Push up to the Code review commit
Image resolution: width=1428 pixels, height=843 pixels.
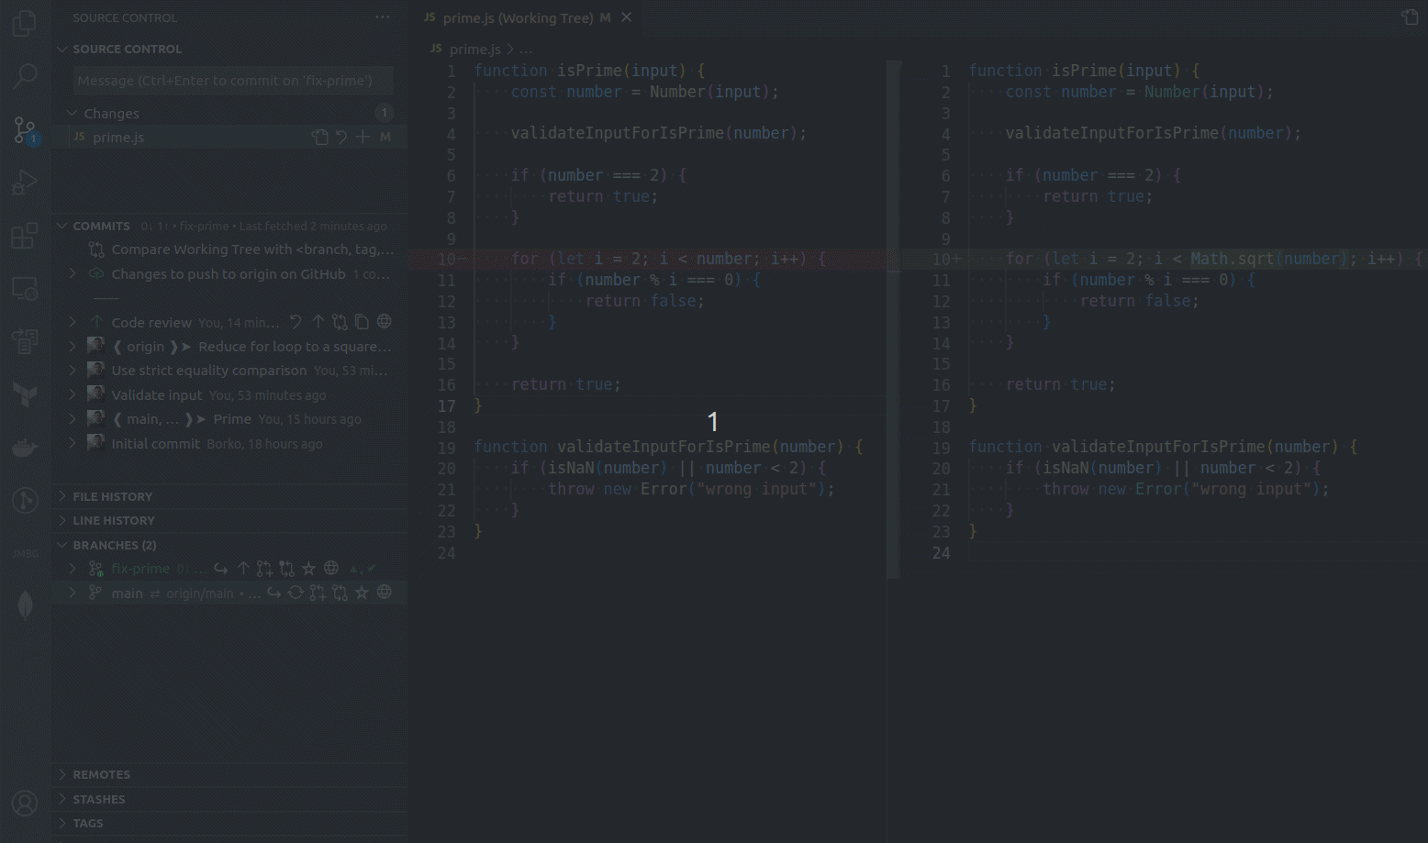[x=318, y=322]
